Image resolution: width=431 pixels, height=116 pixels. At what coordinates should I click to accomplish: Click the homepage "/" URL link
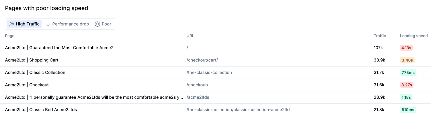187,48
